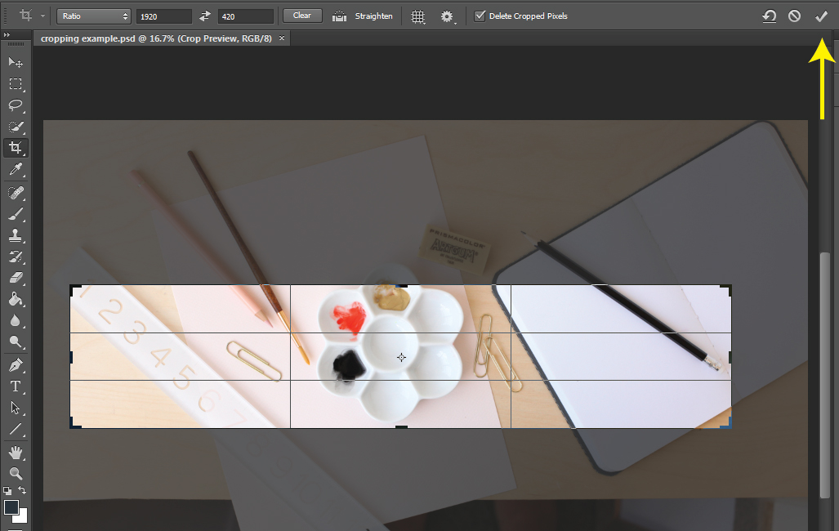Click the Clear button
The image size is (839, 531).
pyautogui.click(x=301, y=16)
